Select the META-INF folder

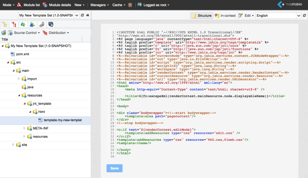41,128
